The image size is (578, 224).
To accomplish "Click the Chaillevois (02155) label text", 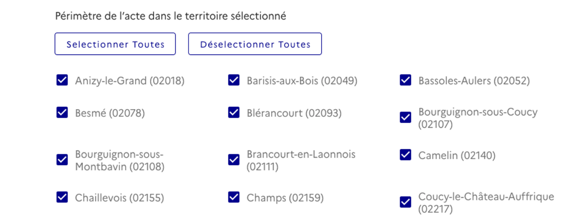I will [x=119, y=198].
